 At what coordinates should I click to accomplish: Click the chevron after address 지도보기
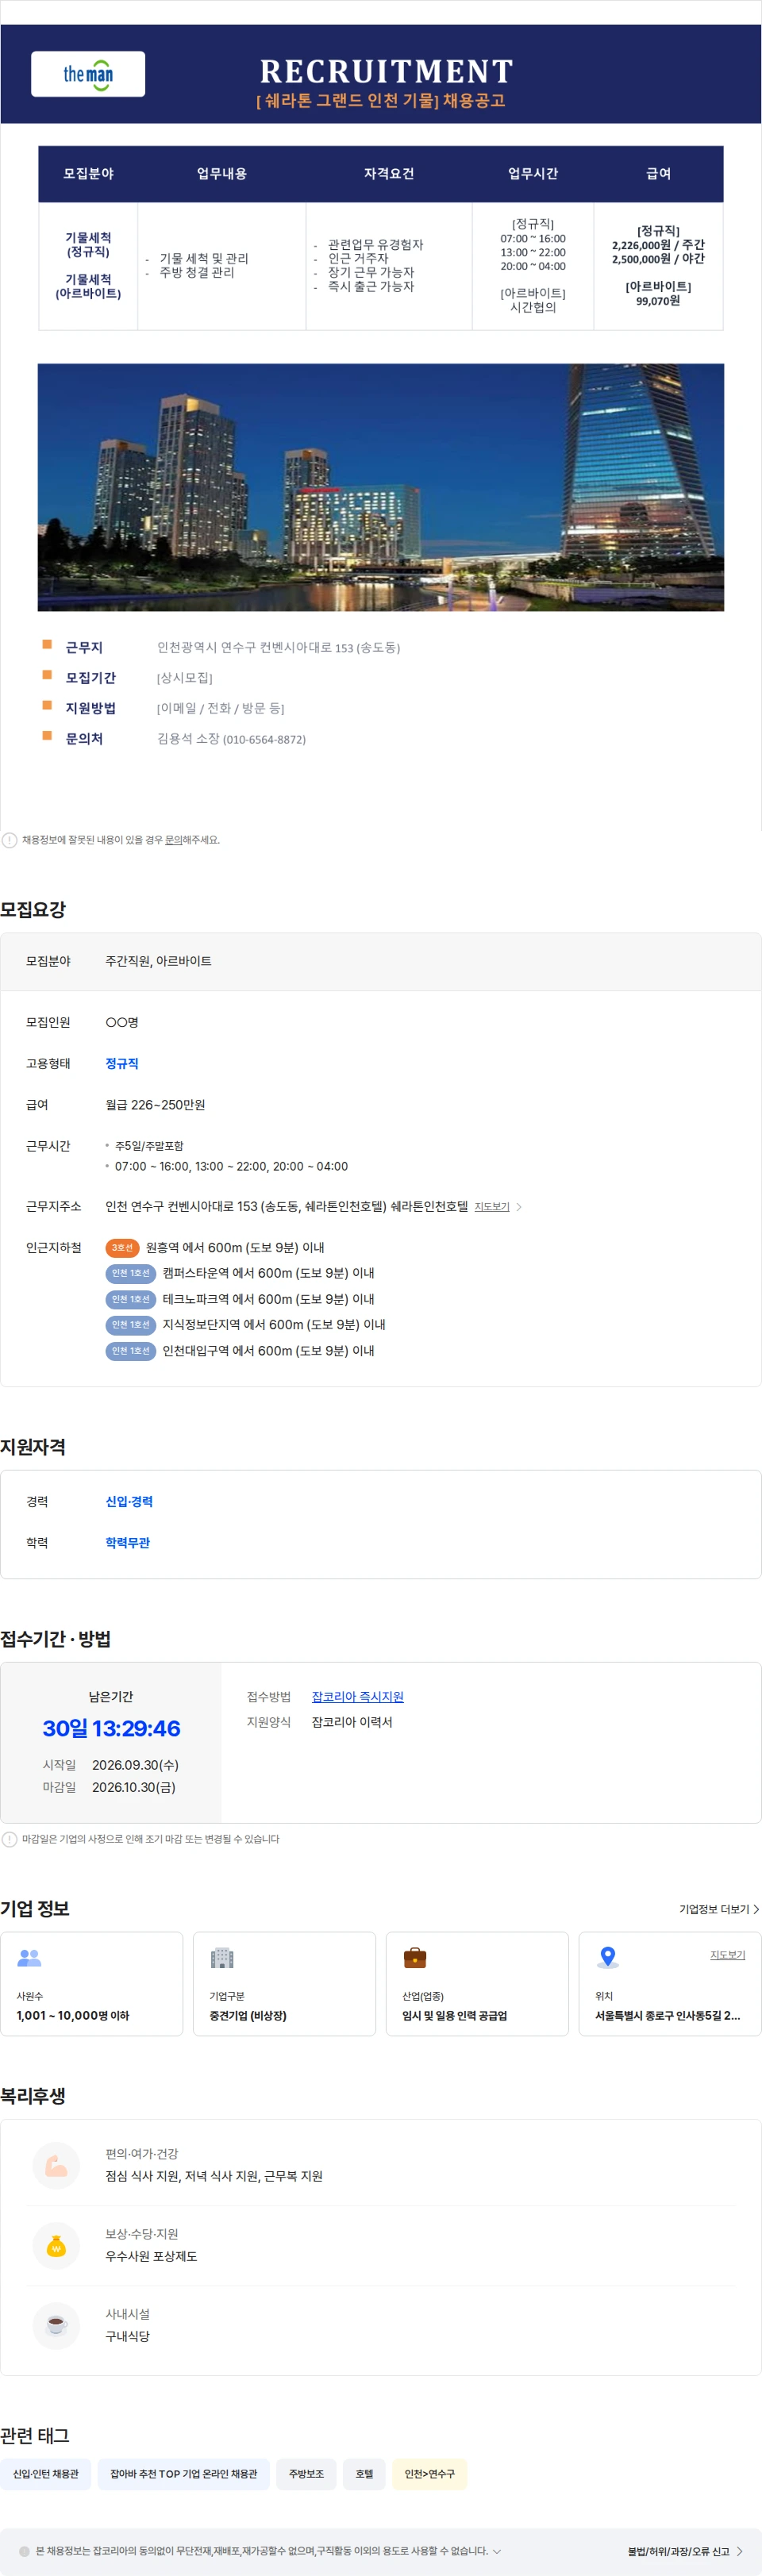coord(519,1207)
